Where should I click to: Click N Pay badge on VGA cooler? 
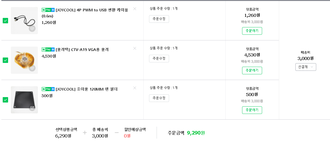click(x=48, y=49)
